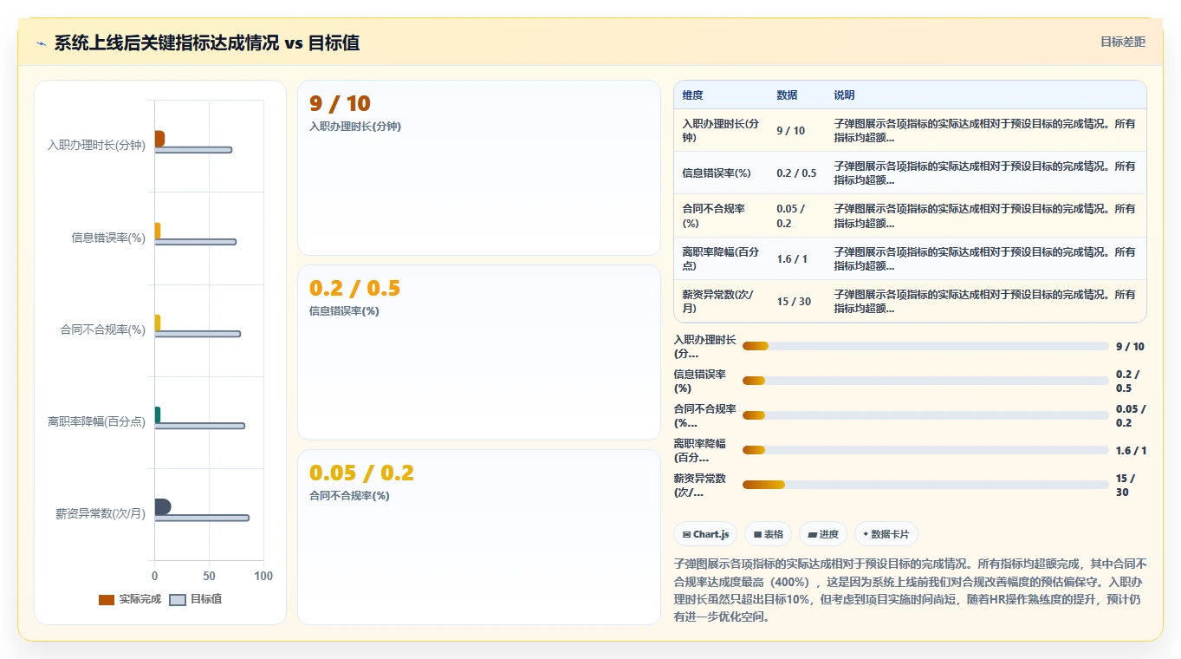Click the 入职办理时长 progress bar
1181x659 pixels.
coord(925,346)
